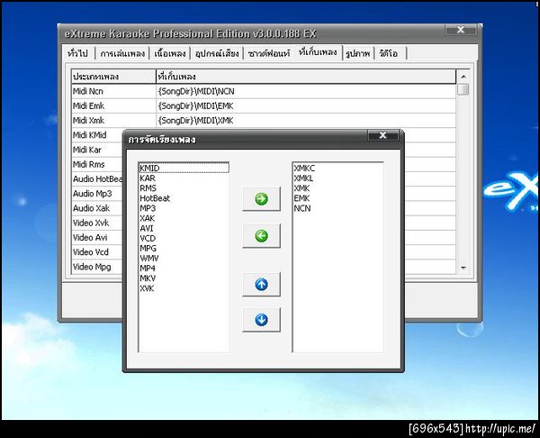This screenshot has width=540, height=438.
Task: Switch to the วิดีโอ tab
Action: pyautogui.click(x=389, y=53)
